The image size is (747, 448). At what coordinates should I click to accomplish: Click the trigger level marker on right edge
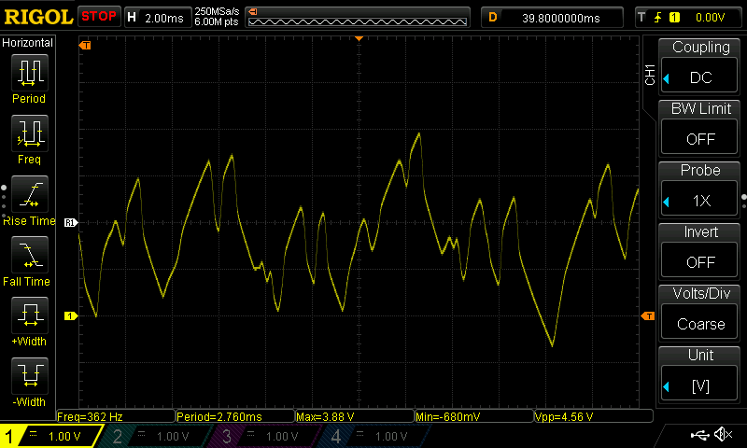(x=648, y=315)
